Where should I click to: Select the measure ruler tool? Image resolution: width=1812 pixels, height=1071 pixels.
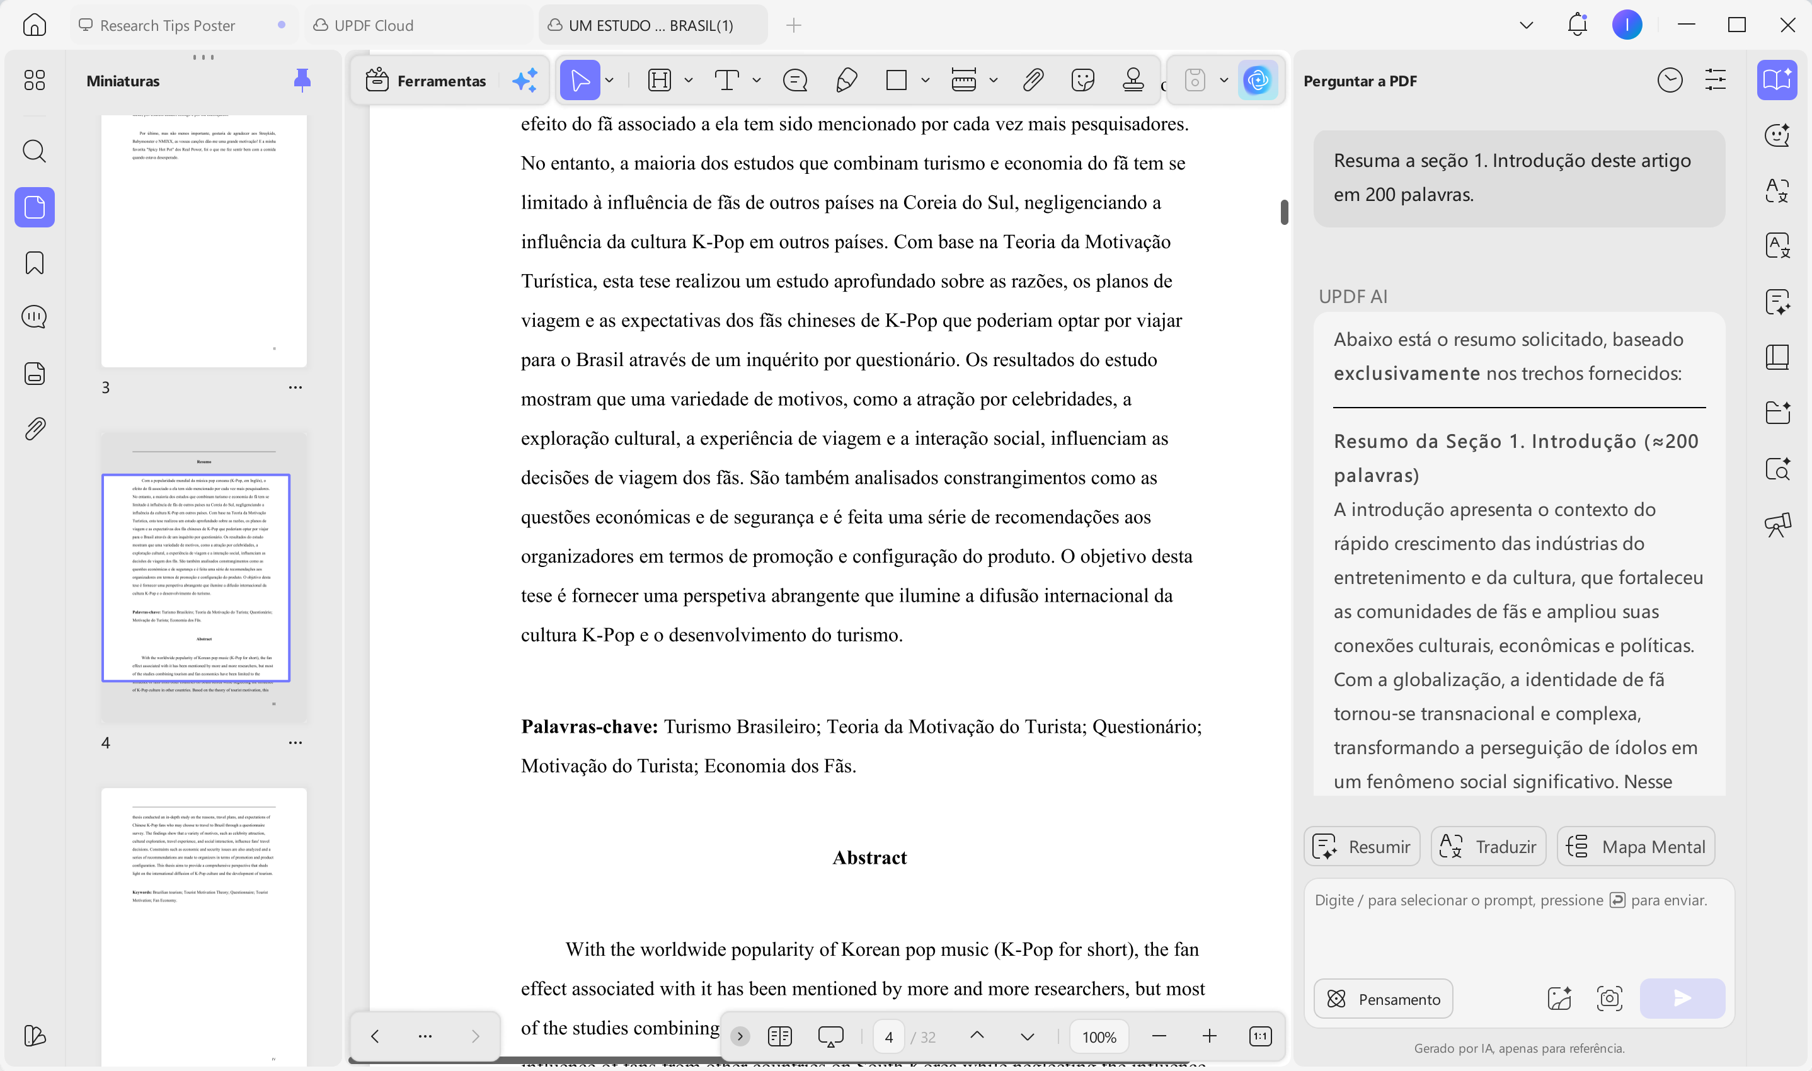point(963,80)
